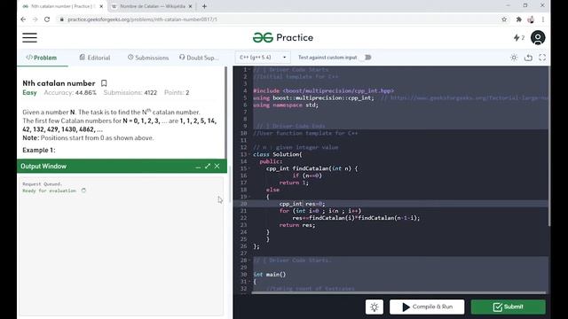568x319 pixels.
Task: Click the #include boost line 4
Action: [323, 90]
